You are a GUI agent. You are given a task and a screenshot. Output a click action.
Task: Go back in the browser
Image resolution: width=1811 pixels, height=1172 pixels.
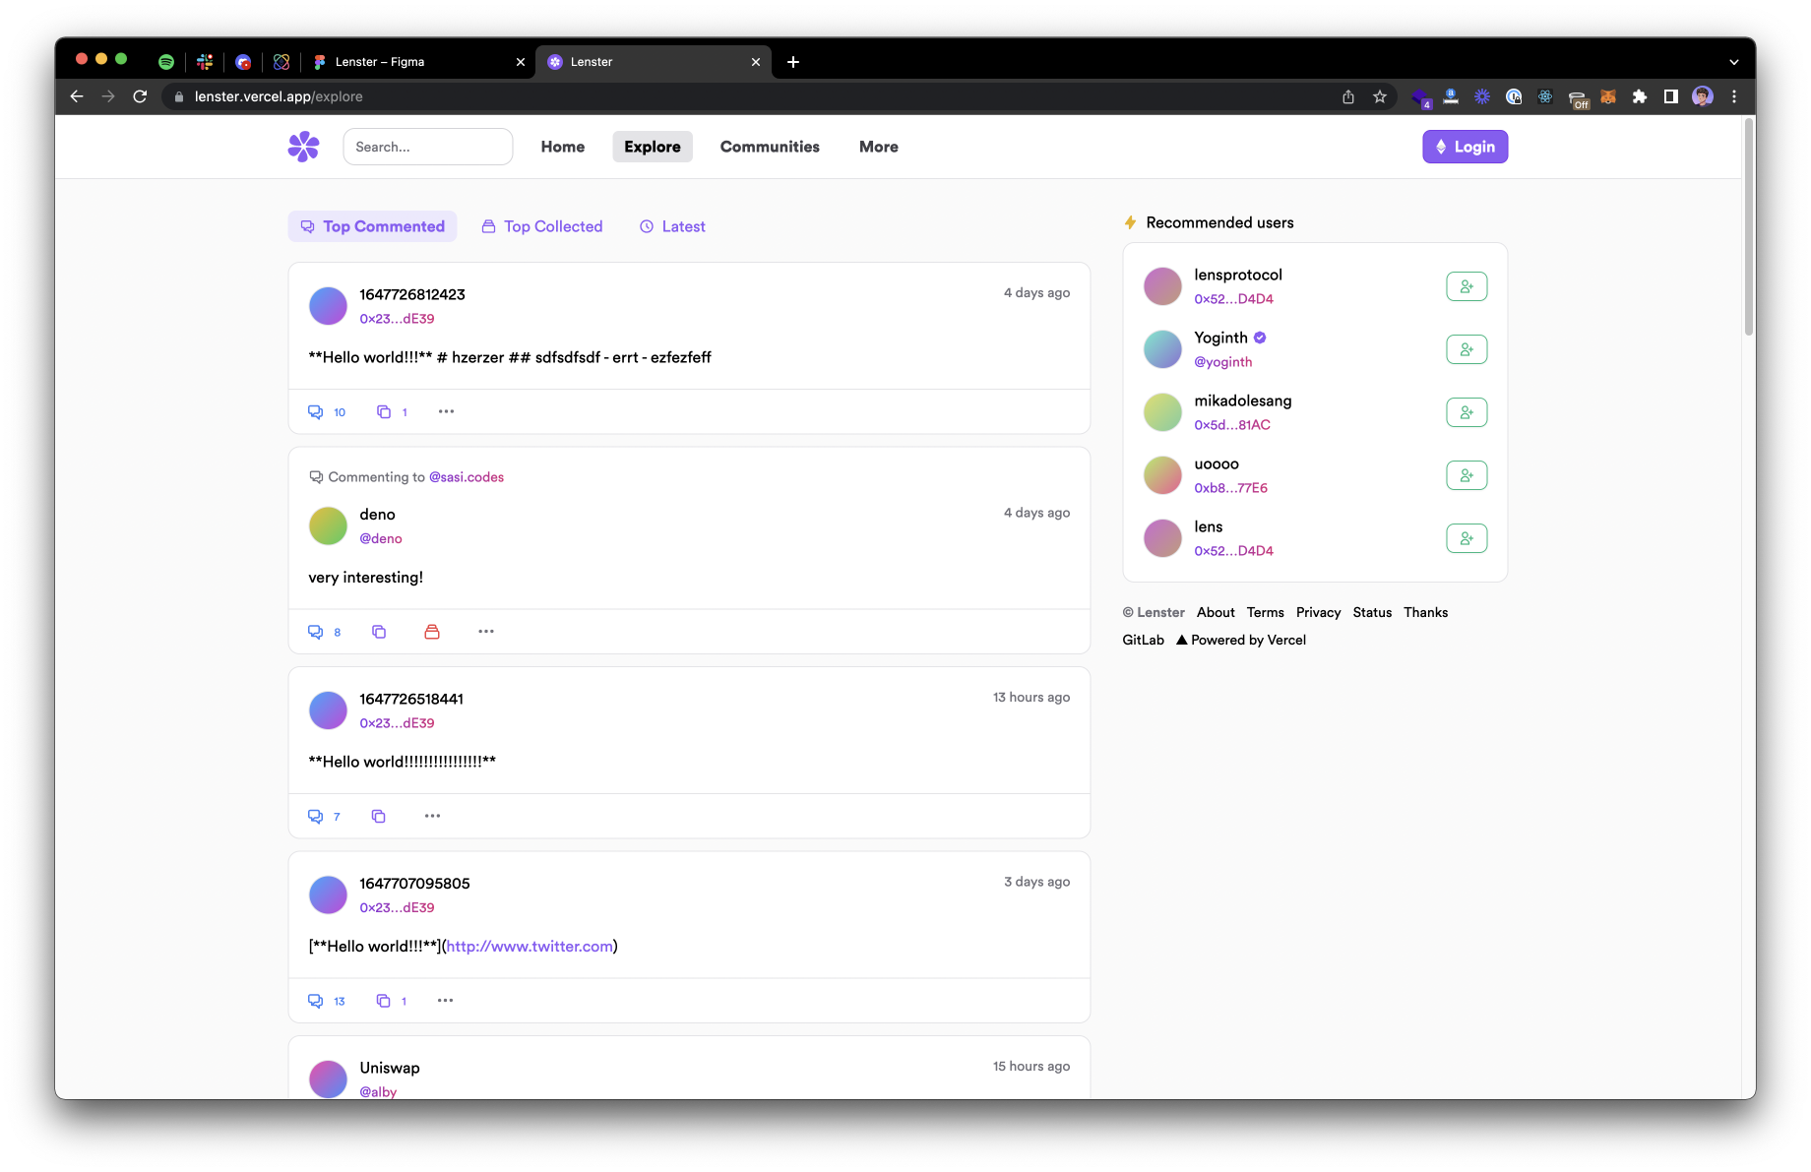coord(77,96)
